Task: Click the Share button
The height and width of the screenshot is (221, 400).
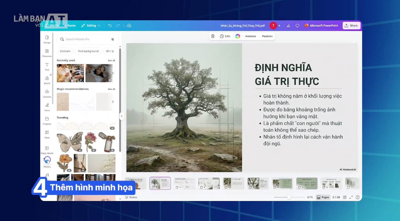Action: (351, 26)
